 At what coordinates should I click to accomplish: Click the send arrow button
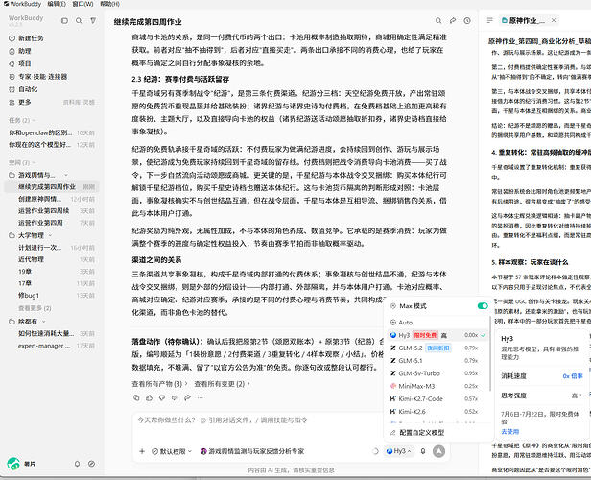pyautogui.click(x=438, y=451)
